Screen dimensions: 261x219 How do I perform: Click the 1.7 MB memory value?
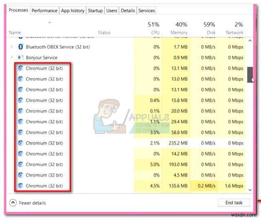pos(181,47)
